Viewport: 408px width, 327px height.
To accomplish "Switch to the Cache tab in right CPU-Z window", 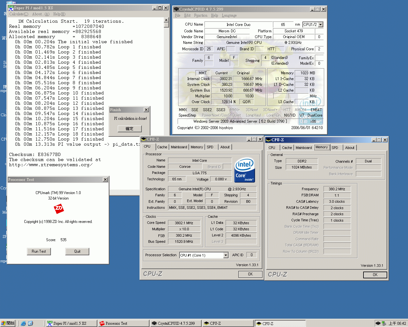I will click(x=287, y=148).
